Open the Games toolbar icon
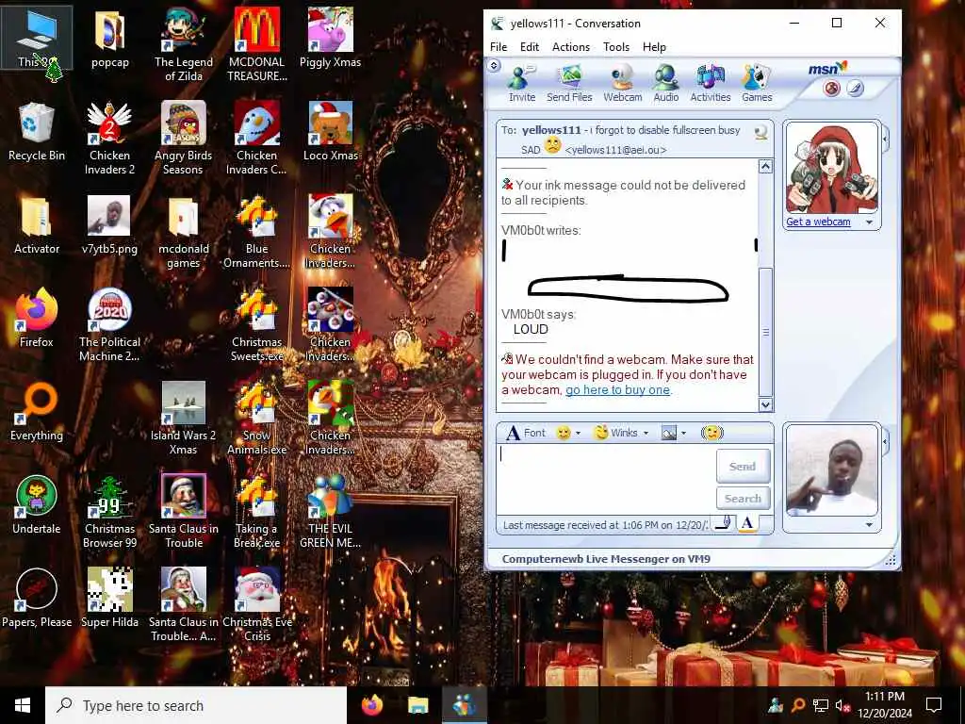965x724 pixels. coord(757,83)
